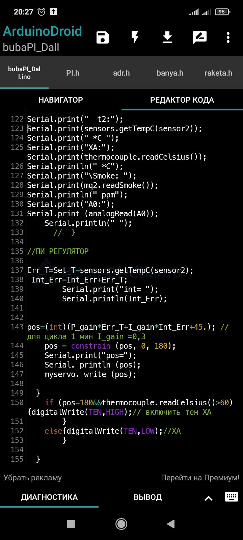Switch to the PI.h file tab
The height and width of the screenshot is (540, 243).
(x=73, y=73)
